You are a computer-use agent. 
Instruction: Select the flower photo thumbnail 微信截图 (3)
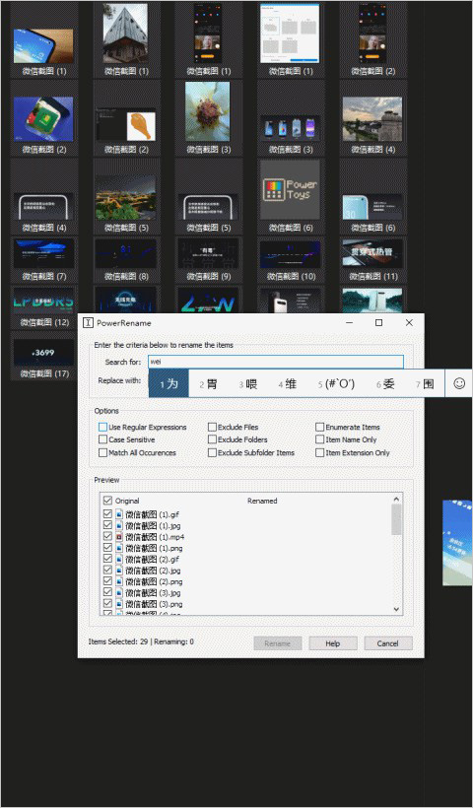pos(208,110)
